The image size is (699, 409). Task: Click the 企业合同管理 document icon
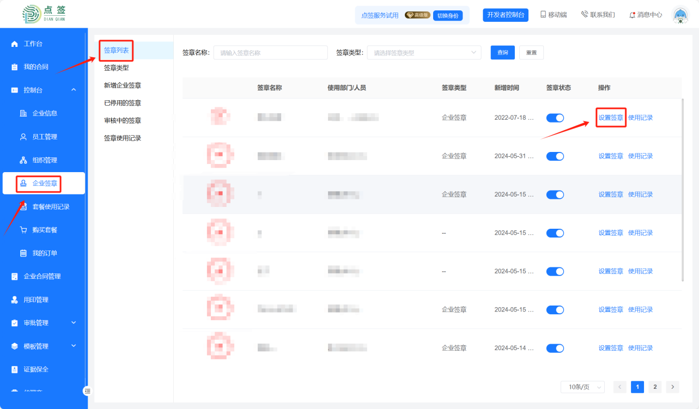[x=15, y=277]
